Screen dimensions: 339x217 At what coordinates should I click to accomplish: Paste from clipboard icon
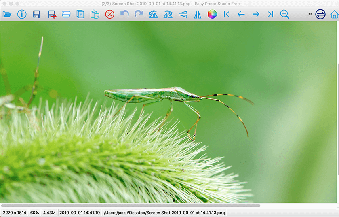coord(95,15)
